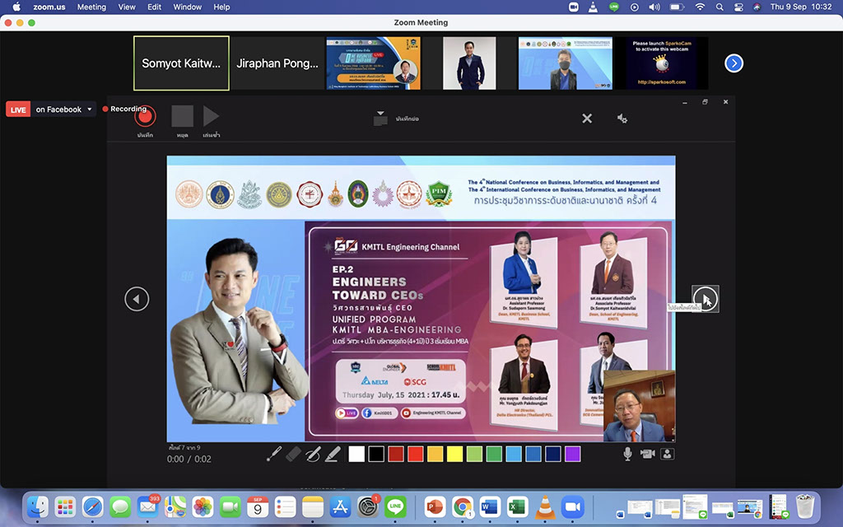Open the Apple menu
843x527 pixels.
coord(16,7)
